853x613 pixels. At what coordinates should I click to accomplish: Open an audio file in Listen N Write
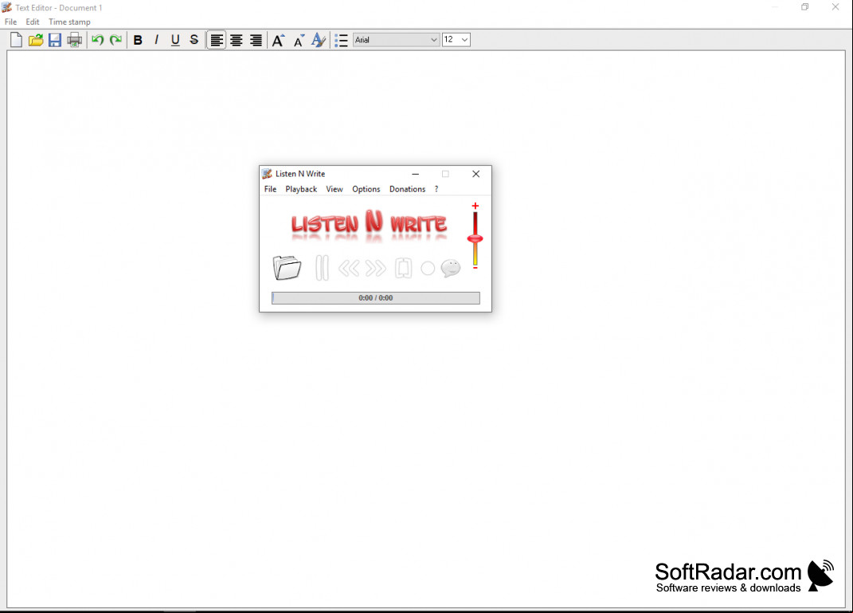[x=287, y=268]
